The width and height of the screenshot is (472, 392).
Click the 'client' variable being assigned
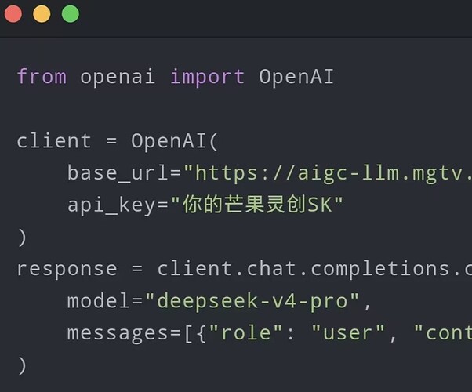(x=54, y=140)
